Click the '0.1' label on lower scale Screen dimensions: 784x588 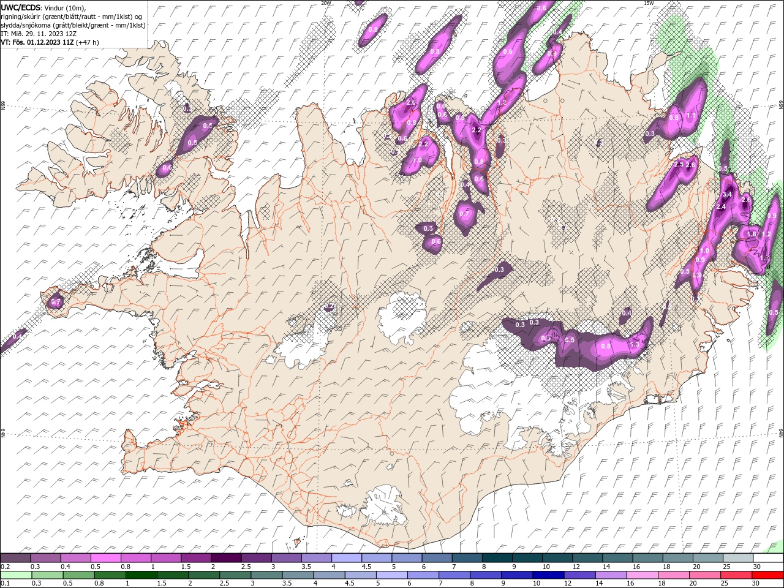coord(5,584)
